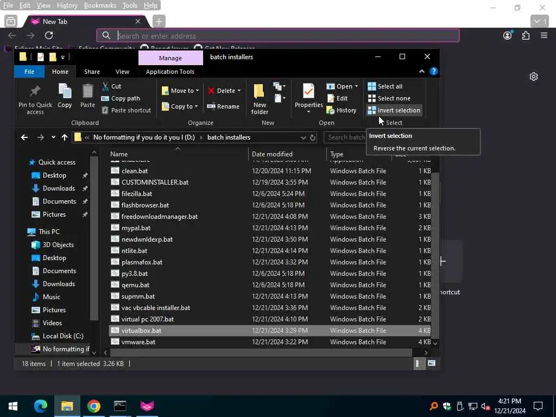The image size is (556, 417).
Task: Open browser extensions puzzle icon
Action: 526,35
